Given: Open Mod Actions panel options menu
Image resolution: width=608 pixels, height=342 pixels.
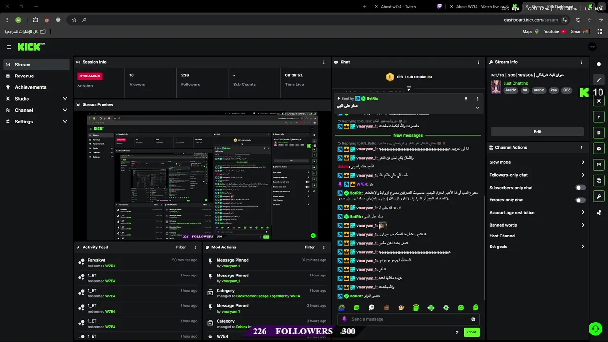Looking at the screenshot, I should [324, 247].
